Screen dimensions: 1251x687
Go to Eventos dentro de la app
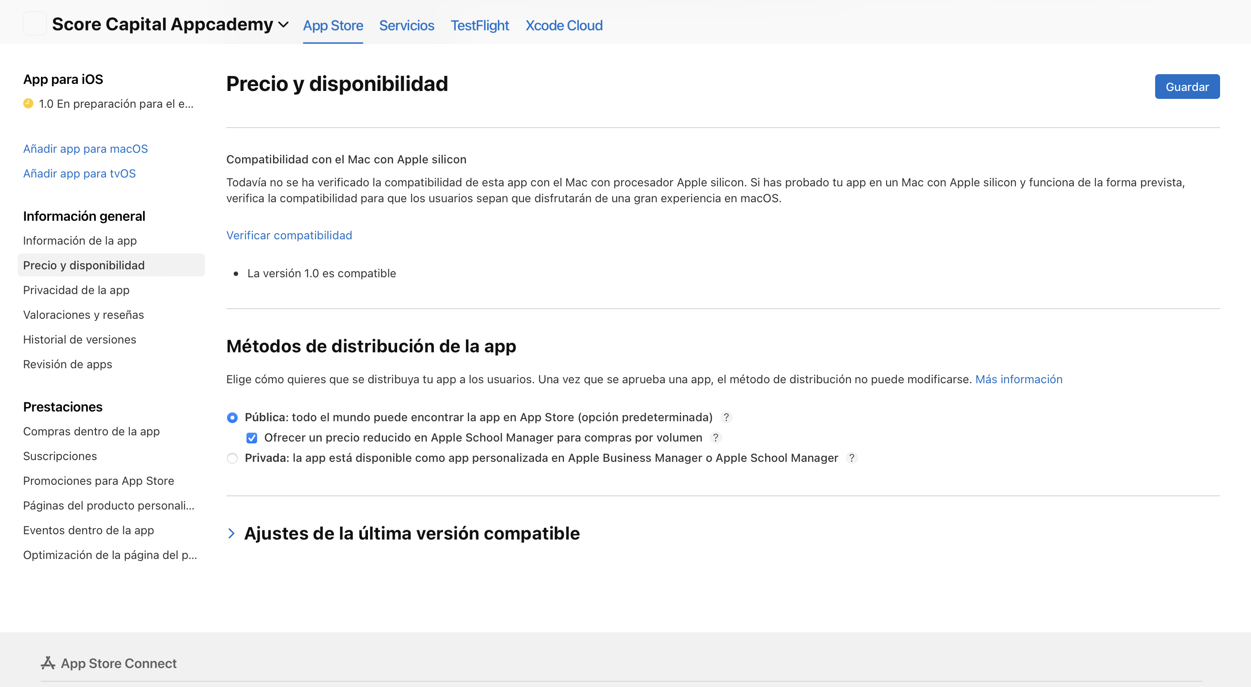point(89,530)
